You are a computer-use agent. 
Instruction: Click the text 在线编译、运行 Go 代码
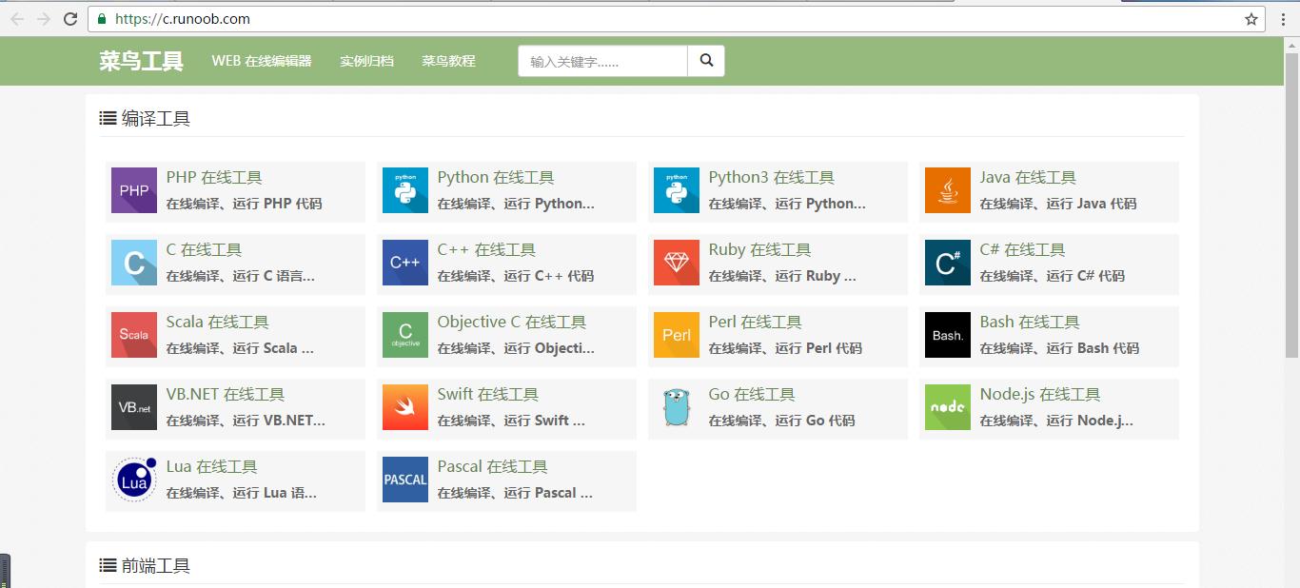coord(782,421)
